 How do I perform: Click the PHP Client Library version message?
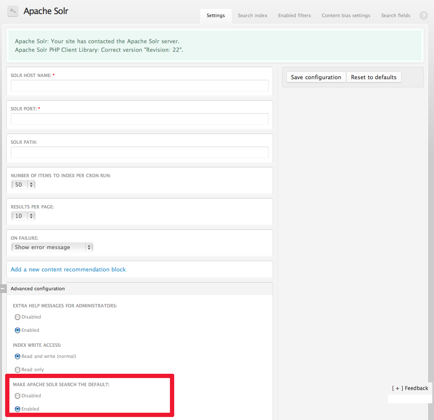[x=99, y=50]
